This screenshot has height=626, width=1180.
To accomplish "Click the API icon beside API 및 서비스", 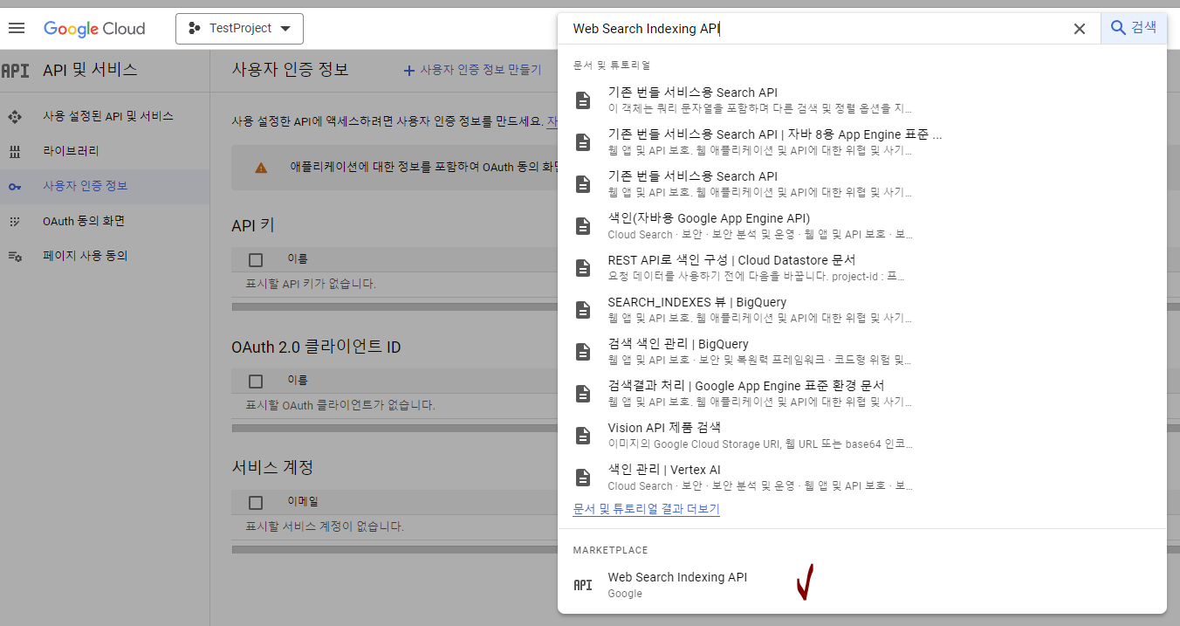I will [15, 71].
